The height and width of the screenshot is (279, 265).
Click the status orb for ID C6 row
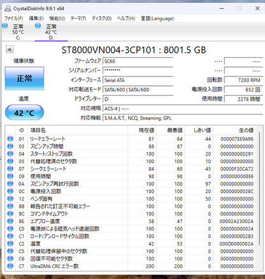pos(10,259)
